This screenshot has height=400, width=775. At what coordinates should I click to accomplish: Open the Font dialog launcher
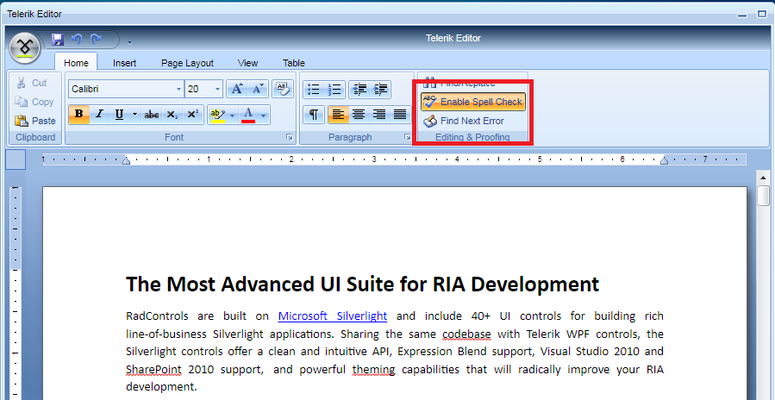290,137
